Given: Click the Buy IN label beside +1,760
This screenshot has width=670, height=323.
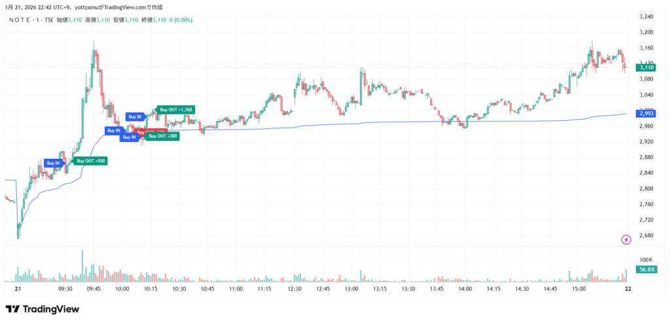Looking at the screenshot, I should coord(135,116).
